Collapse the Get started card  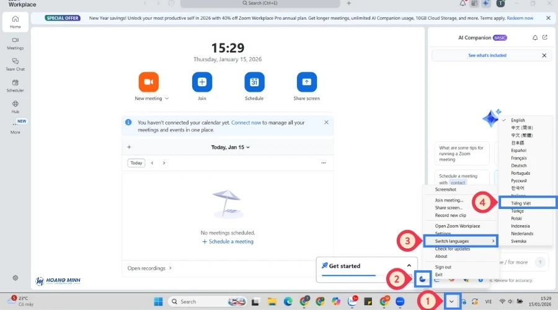pyautogui.click(x=409, y=266)
